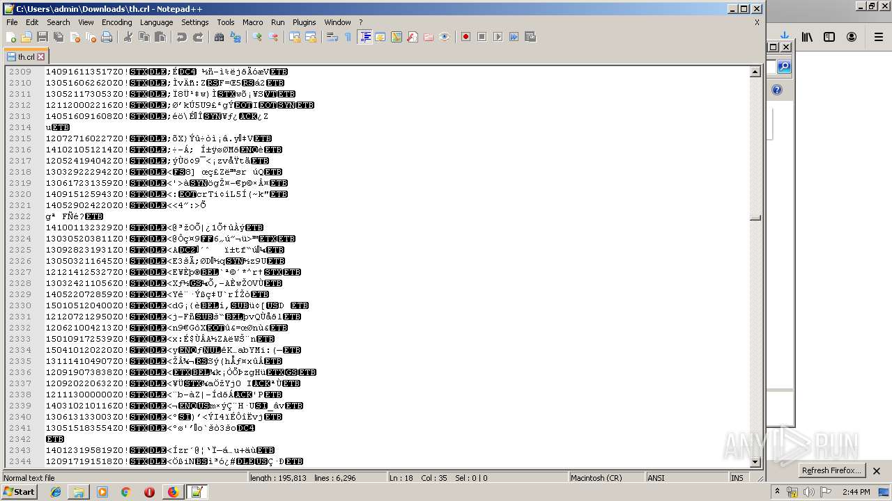Click scrollbar up arrow in editor
This screenshot has height=501, width=892.
pos(755,72)
